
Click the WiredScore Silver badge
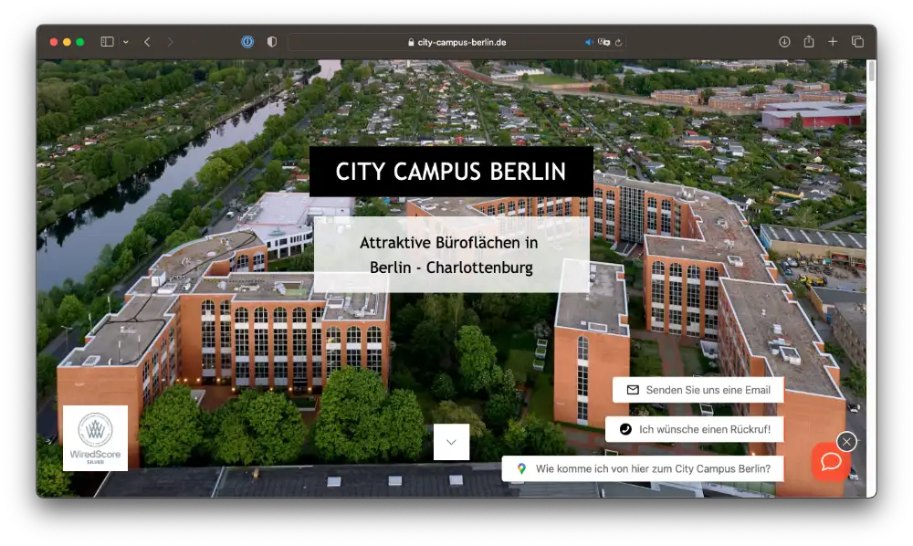click(95, 437)
